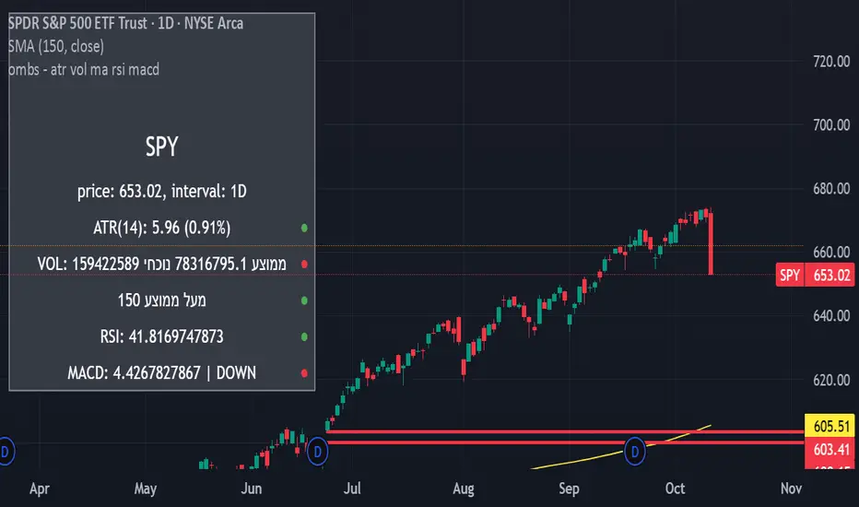This screenshot has height=507, width=859.
Task: Click the red dot beside MACD row
Action: [304, 373]
